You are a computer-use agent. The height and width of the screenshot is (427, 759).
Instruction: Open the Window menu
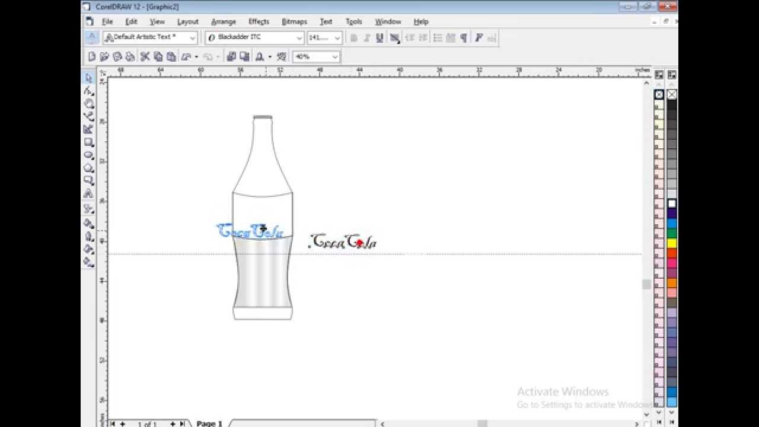click(388, 21)
